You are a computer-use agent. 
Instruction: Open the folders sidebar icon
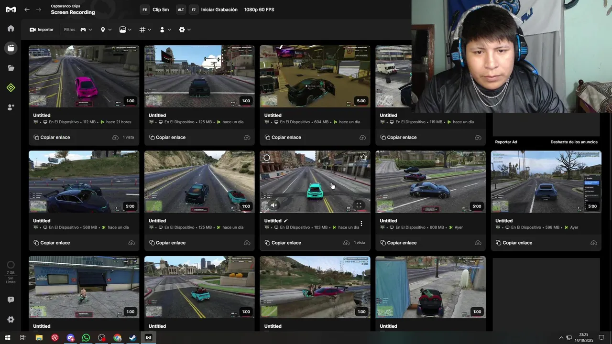[x=11, y=68]
